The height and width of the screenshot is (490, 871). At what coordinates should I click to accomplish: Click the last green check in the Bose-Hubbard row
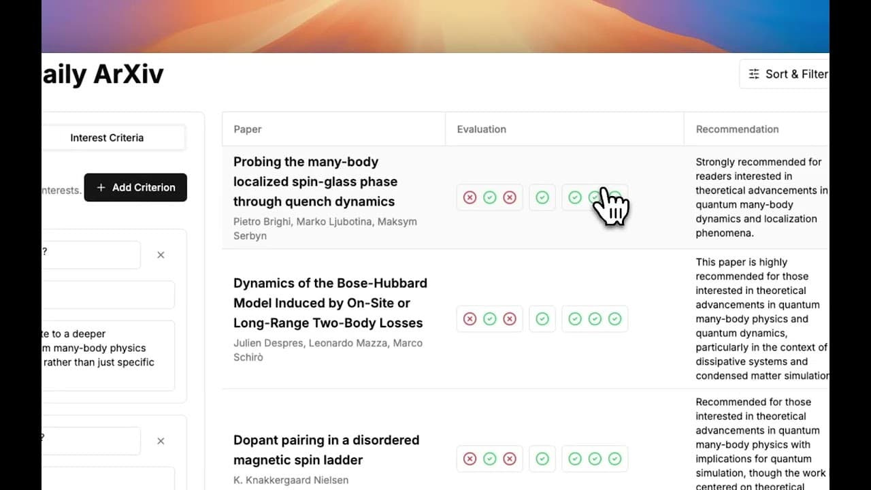(614, 318)
